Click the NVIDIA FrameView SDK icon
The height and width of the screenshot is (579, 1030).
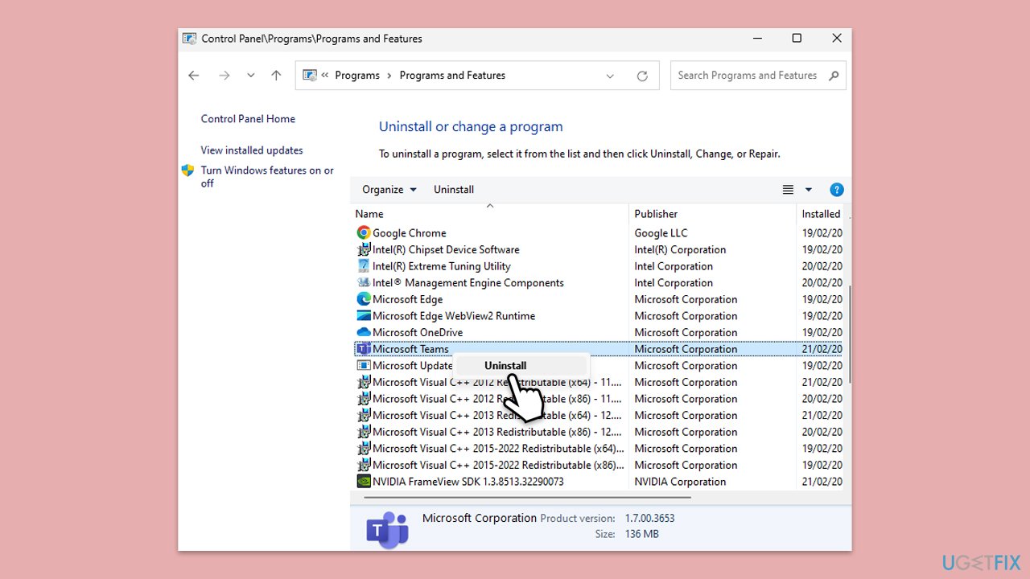pyautogui.click(x=364, y=482)
